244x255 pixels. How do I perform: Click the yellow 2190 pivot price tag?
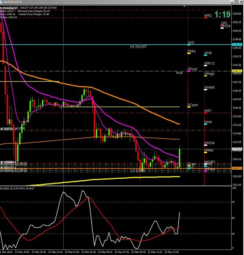pos(237,71)
